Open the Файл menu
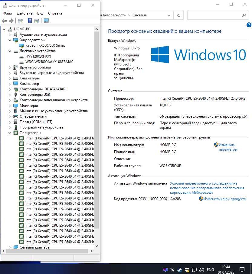The image size is (252, 274). (x=8, y=13)
